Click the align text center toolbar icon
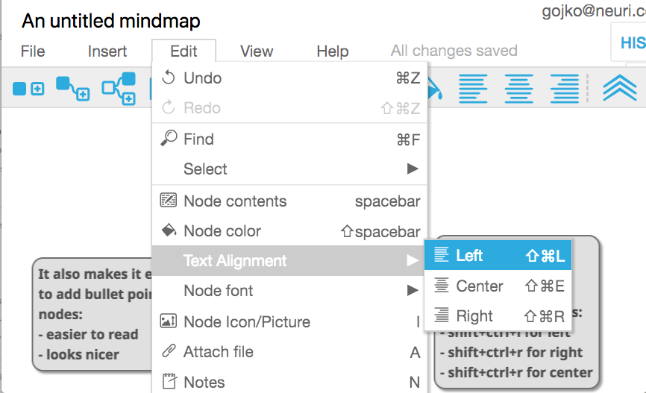Image resolution: width=646 pixels, height=393 pixels. coord(518,88)
